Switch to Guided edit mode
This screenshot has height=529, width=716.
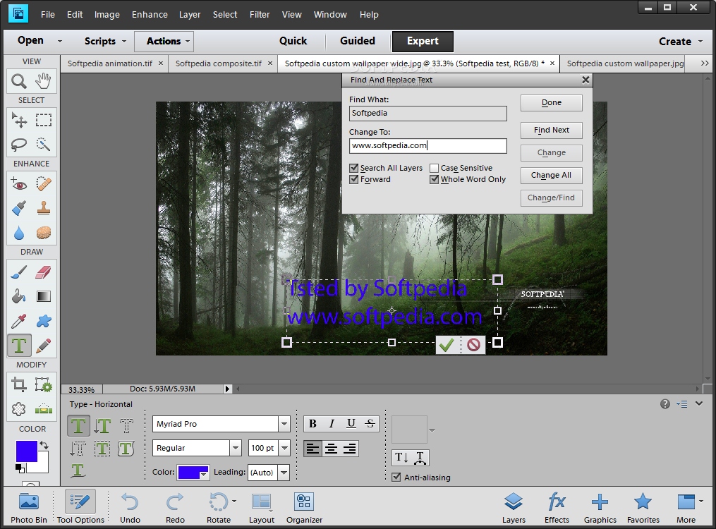[x=358, y=41]
